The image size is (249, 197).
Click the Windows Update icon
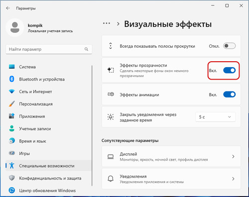12,190
